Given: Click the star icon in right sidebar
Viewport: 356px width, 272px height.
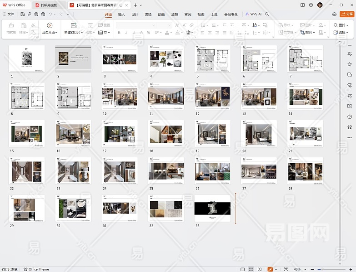Looking at the screenshot, I should click(x=349, y=64).
